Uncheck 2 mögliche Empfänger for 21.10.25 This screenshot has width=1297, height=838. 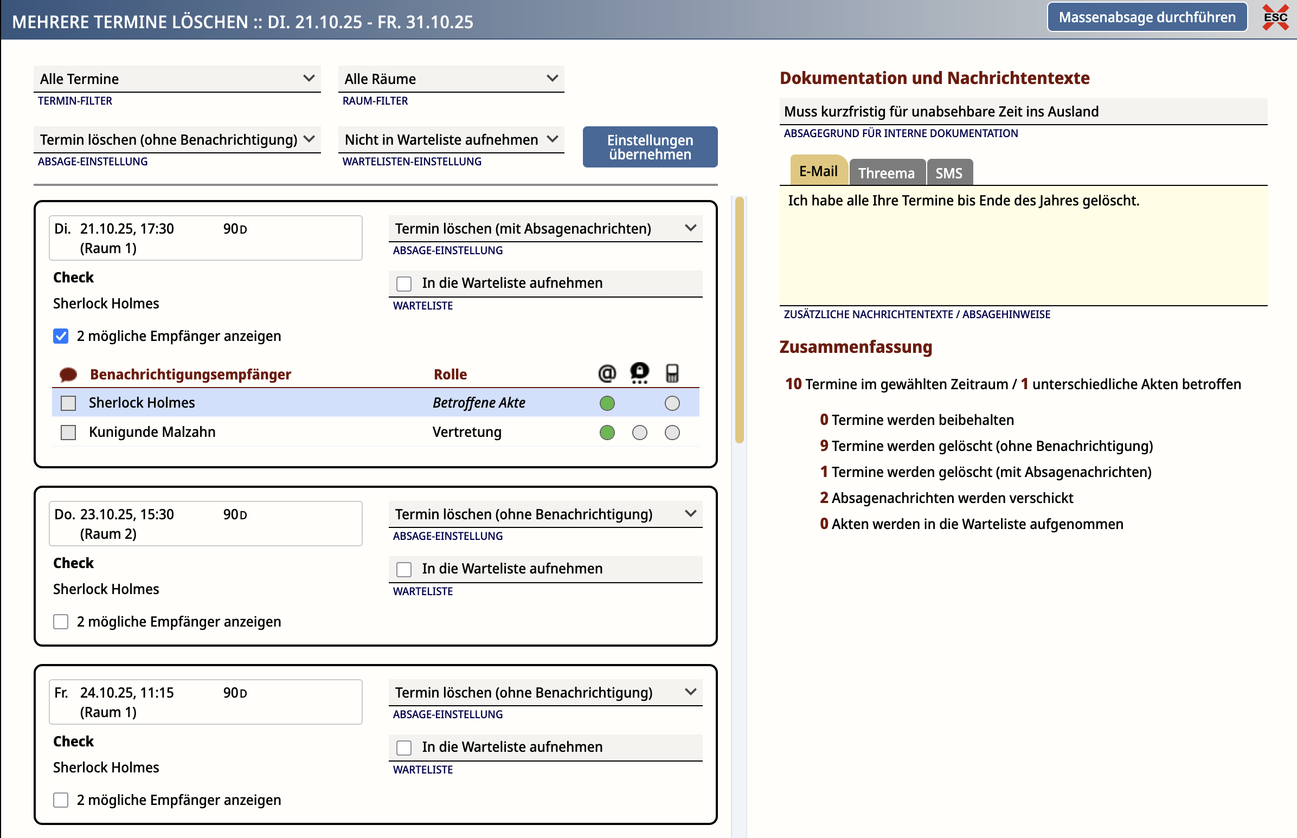click(61, 336)
